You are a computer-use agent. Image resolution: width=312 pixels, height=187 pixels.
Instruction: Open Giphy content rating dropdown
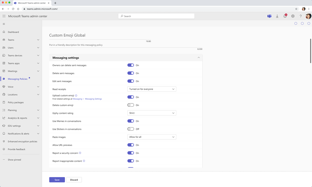coord(152,113)
